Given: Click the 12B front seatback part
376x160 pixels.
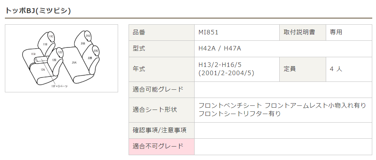Looking at the screenshot, I should pos(54,59).
